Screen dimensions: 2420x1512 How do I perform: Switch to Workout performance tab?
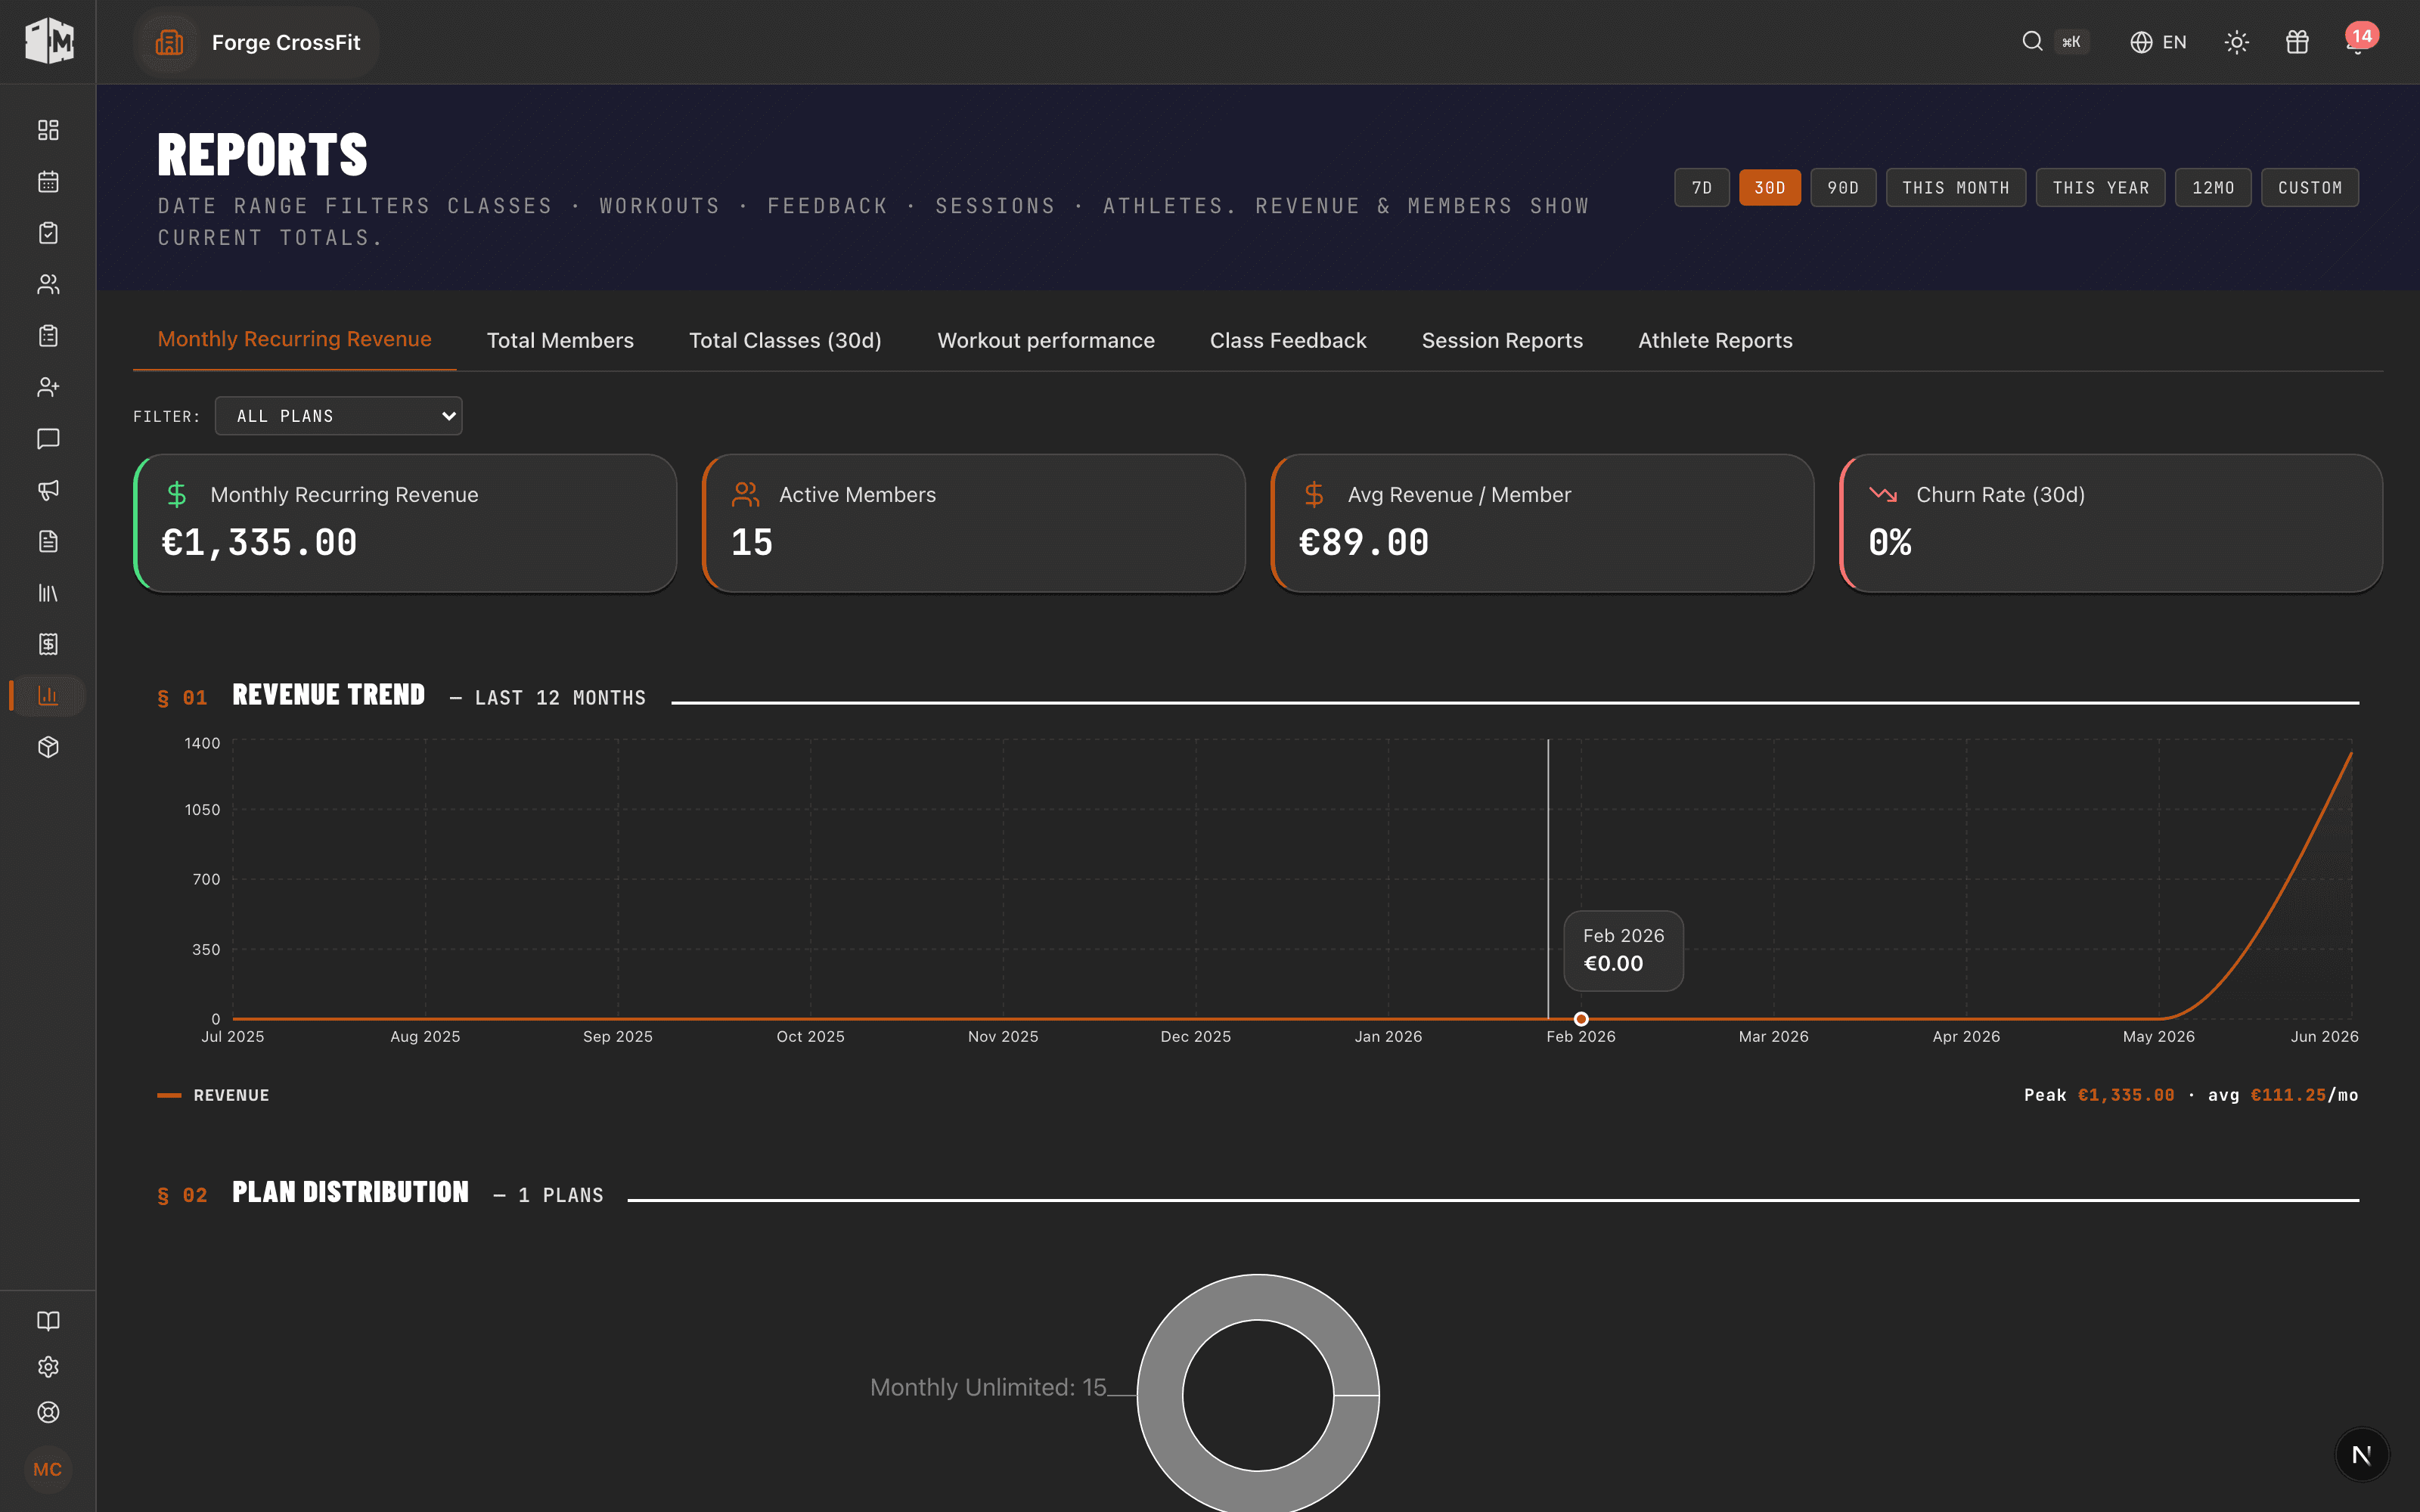(1046, 341)
